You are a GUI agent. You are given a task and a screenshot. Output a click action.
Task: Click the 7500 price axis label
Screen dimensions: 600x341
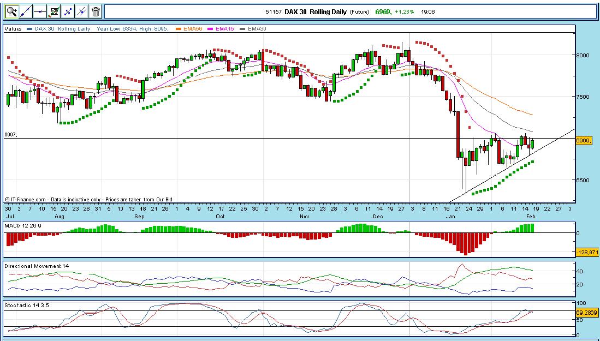583,97
